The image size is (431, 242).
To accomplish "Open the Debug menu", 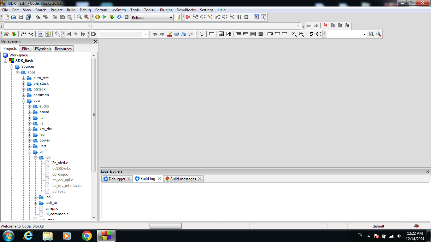I will pos(85,10).
